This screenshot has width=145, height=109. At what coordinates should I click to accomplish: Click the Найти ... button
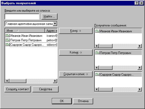point(49,16)
